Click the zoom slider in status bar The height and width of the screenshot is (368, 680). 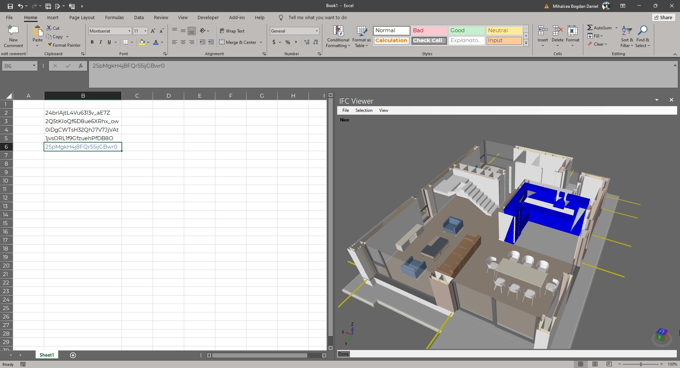pos(640,364)
